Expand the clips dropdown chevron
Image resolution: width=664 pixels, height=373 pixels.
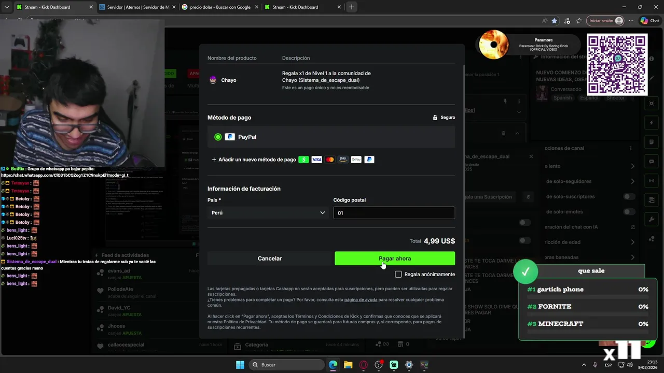click(x=519, y=112)
